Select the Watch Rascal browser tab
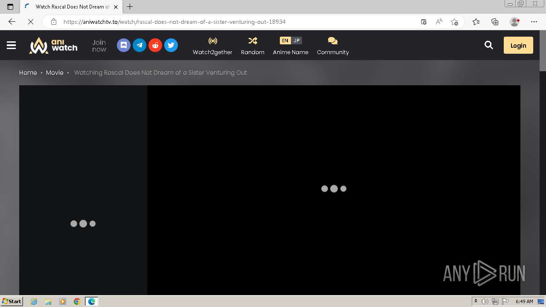The width and height of the screenshot is (546, 307). coord(71,7)
